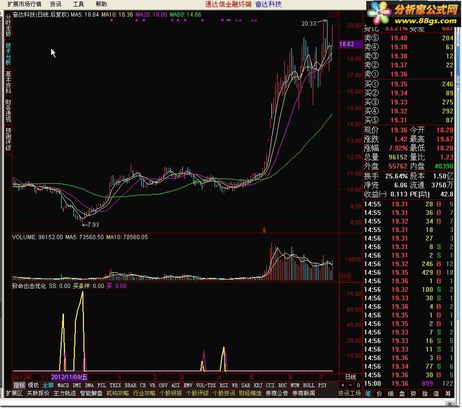Apply the RSI indicator
The height and width of the screenshot is (409, 462).
[x=224, y=385]
